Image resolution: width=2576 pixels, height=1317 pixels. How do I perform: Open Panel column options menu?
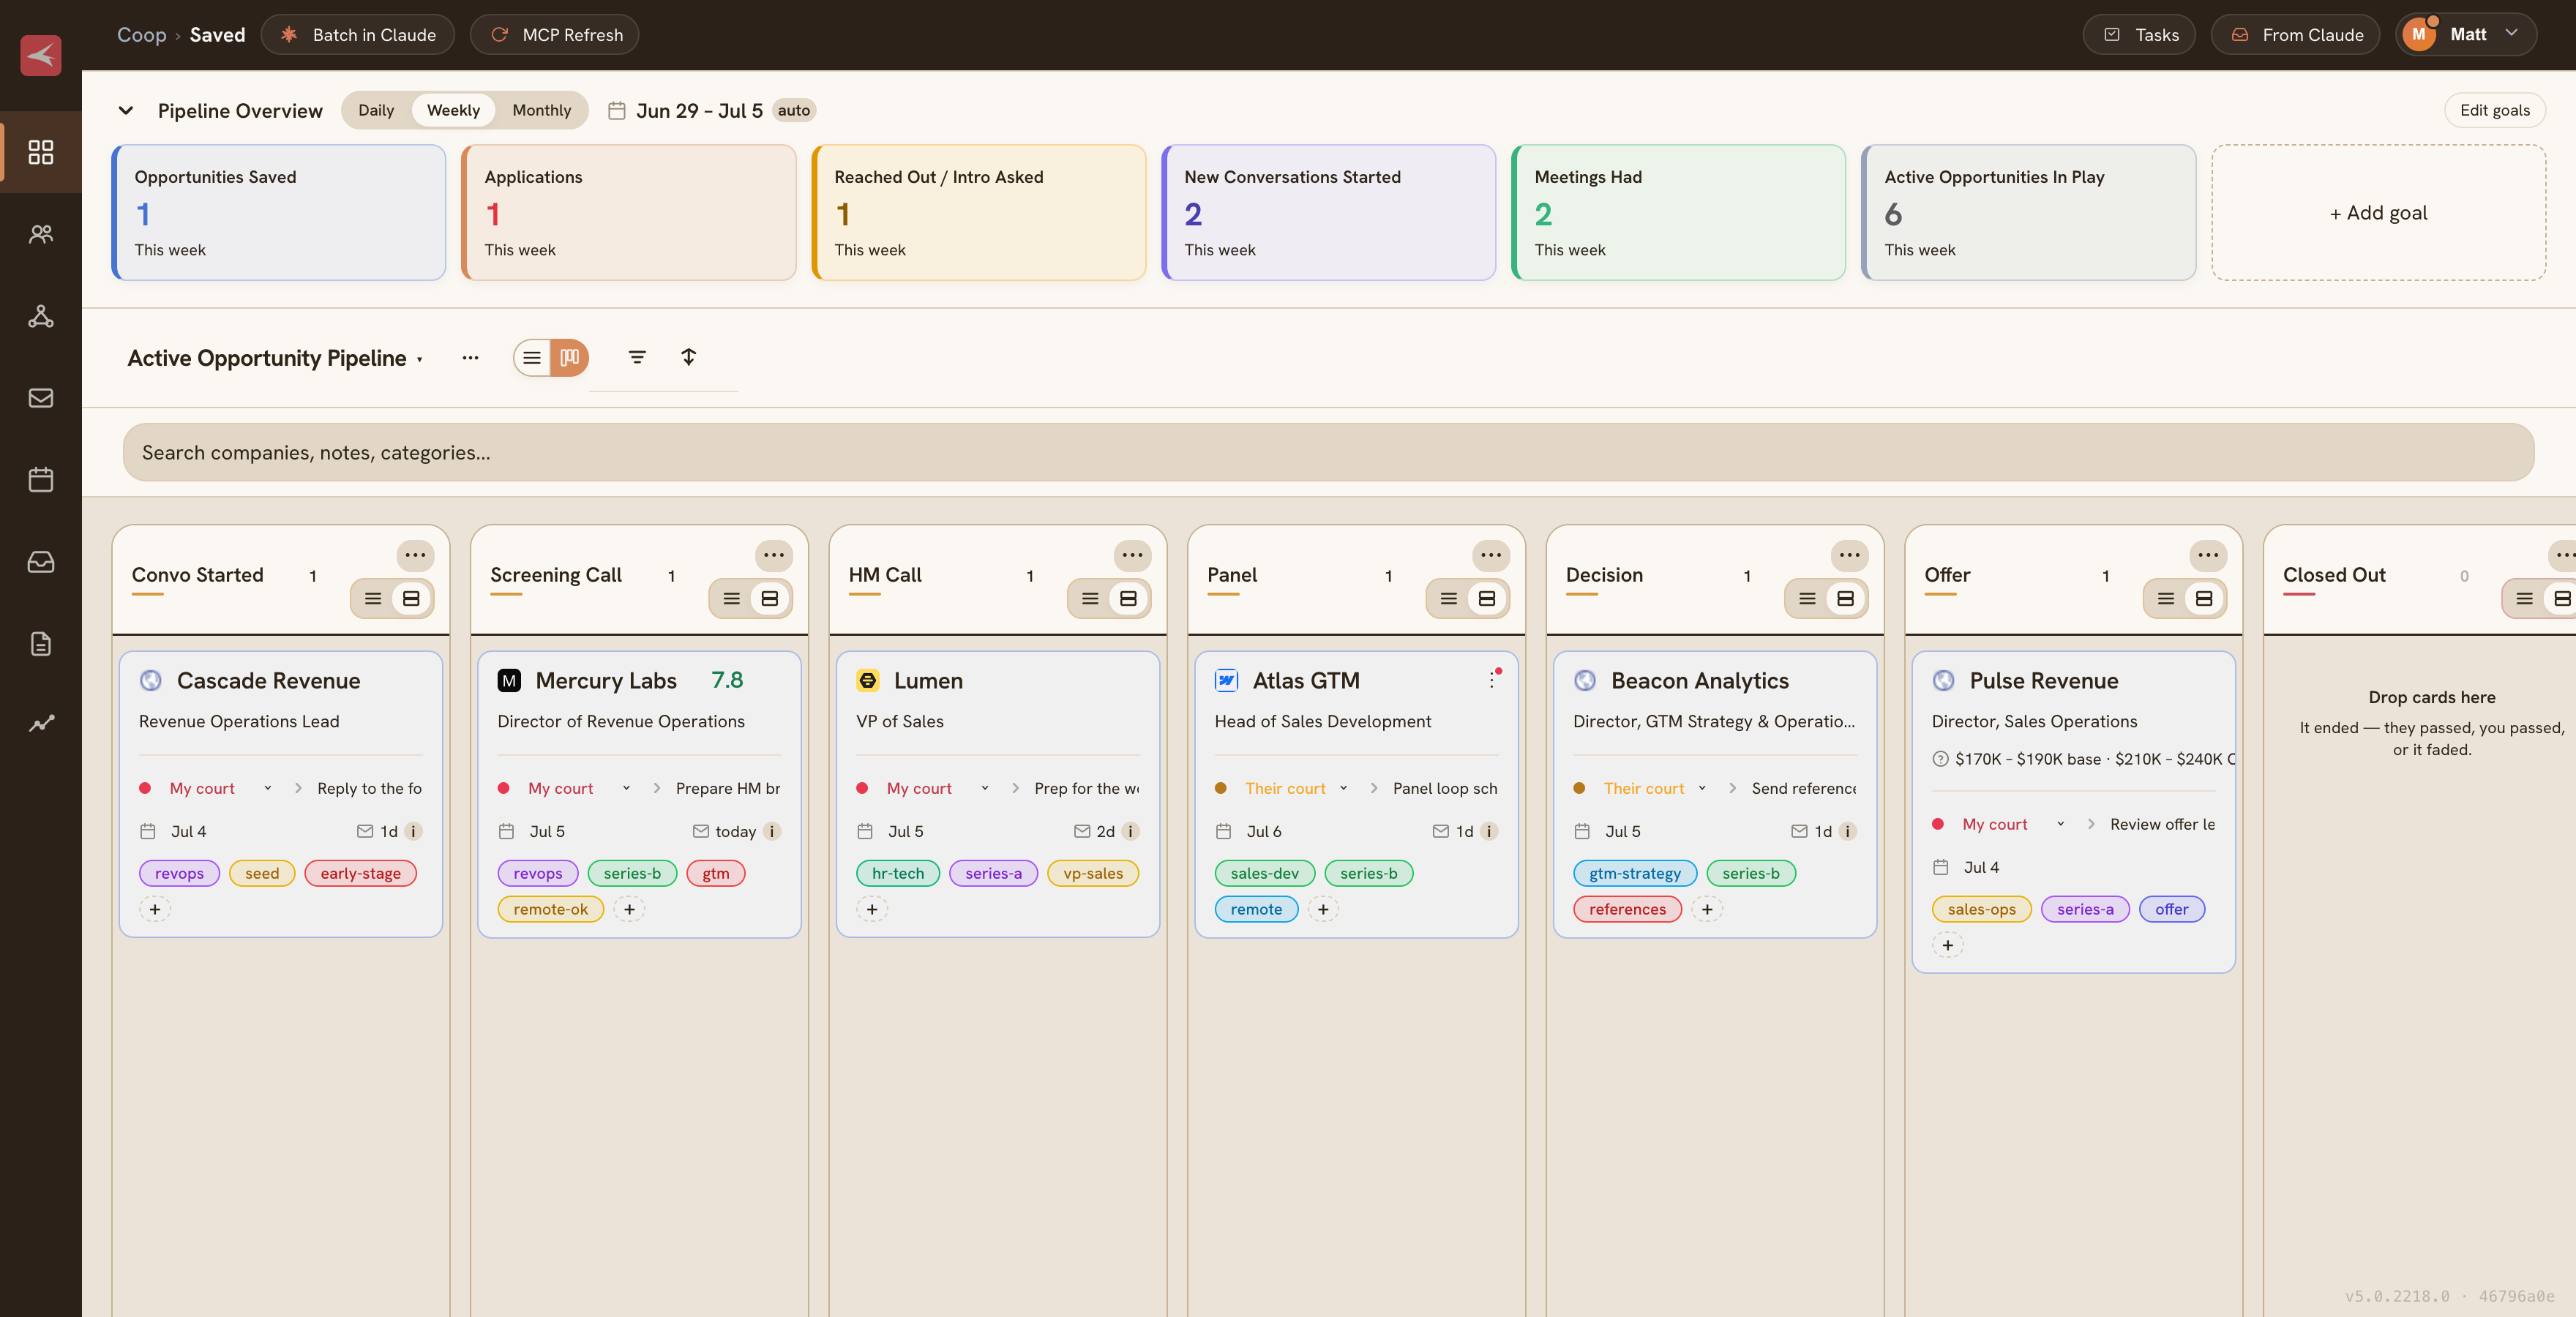pyautogui.click(x=1491, y=555)
